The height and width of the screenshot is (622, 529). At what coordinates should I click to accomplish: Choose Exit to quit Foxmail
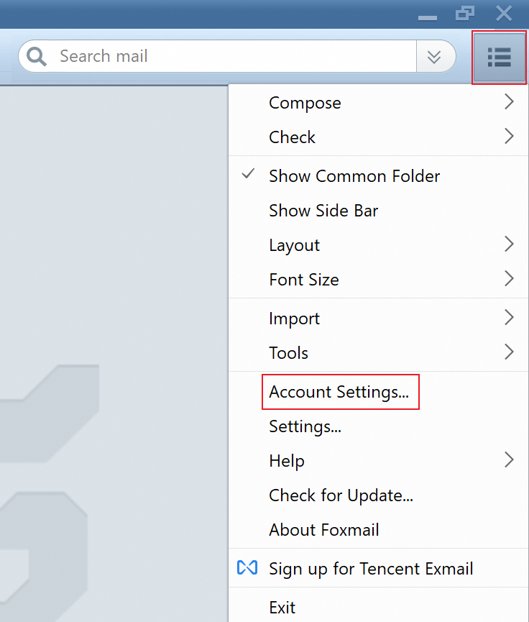tap(282, 608)
